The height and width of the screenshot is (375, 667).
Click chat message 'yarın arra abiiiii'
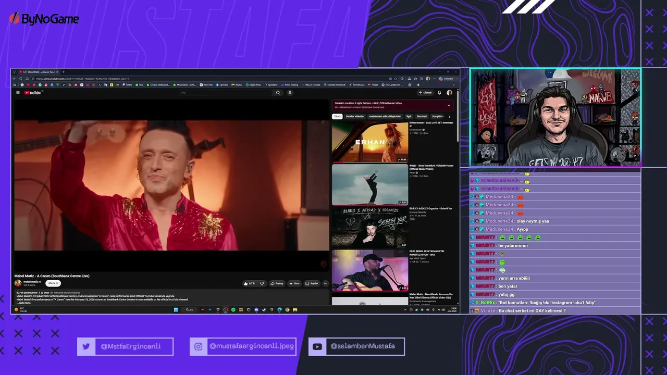pyautogui.click(x=514, y=278)
